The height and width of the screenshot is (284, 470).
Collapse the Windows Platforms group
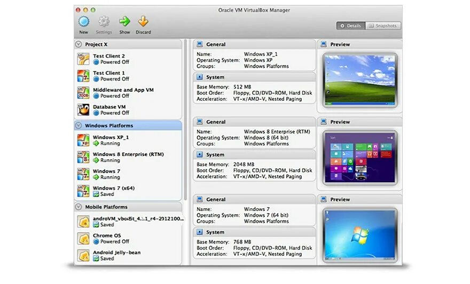click(79, 126)
